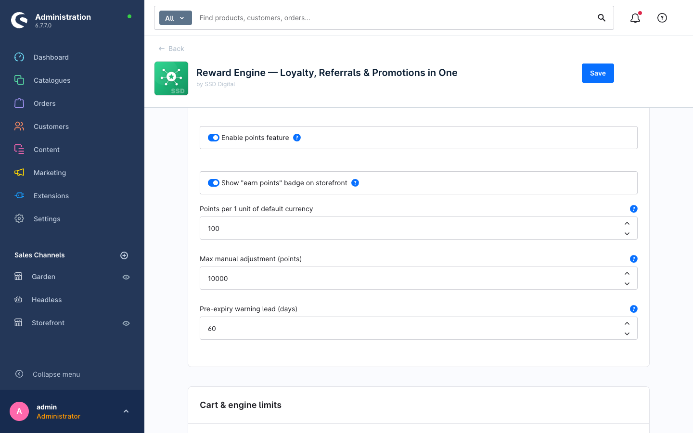Click the Headless basket icon
693x433 pixels.
[18, 300]
